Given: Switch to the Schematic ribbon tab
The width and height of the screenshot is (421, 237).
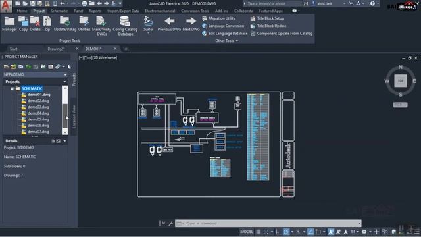Looking at the screenshot, I should (59, 11).
